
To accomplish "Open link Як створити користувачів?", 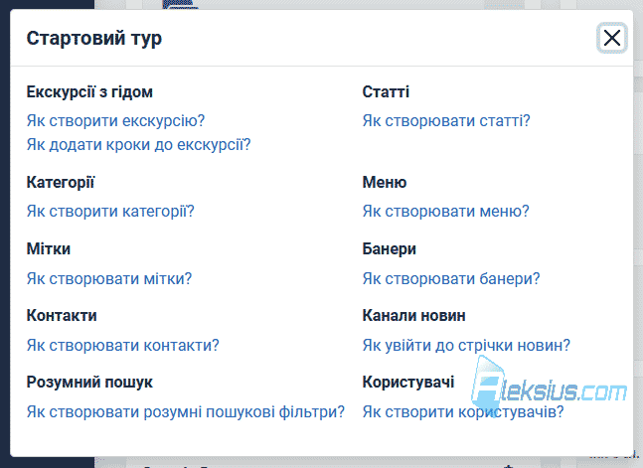I will click(x=463, y=411).
